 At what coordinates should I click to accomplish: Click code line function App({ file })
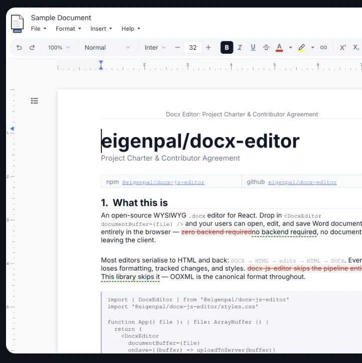[188, 322]
